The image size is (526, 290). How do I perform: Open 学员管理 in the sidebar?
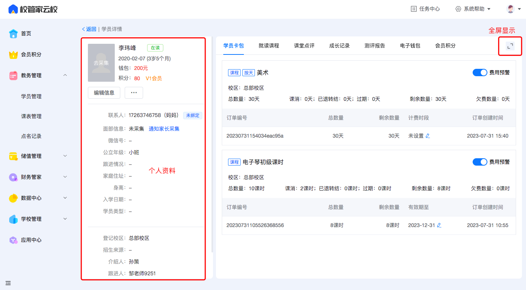pyautogui.click(x=31, y=96)
